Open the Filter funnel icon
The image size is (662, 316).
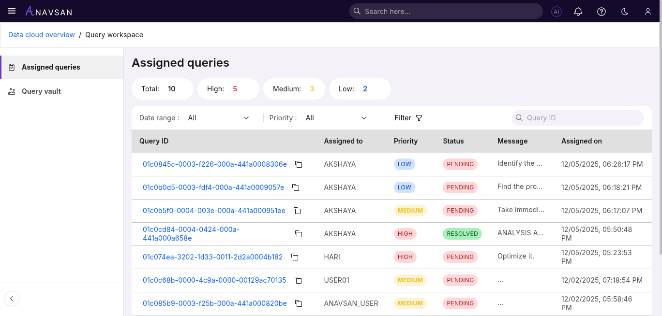(x=419, y=118)
